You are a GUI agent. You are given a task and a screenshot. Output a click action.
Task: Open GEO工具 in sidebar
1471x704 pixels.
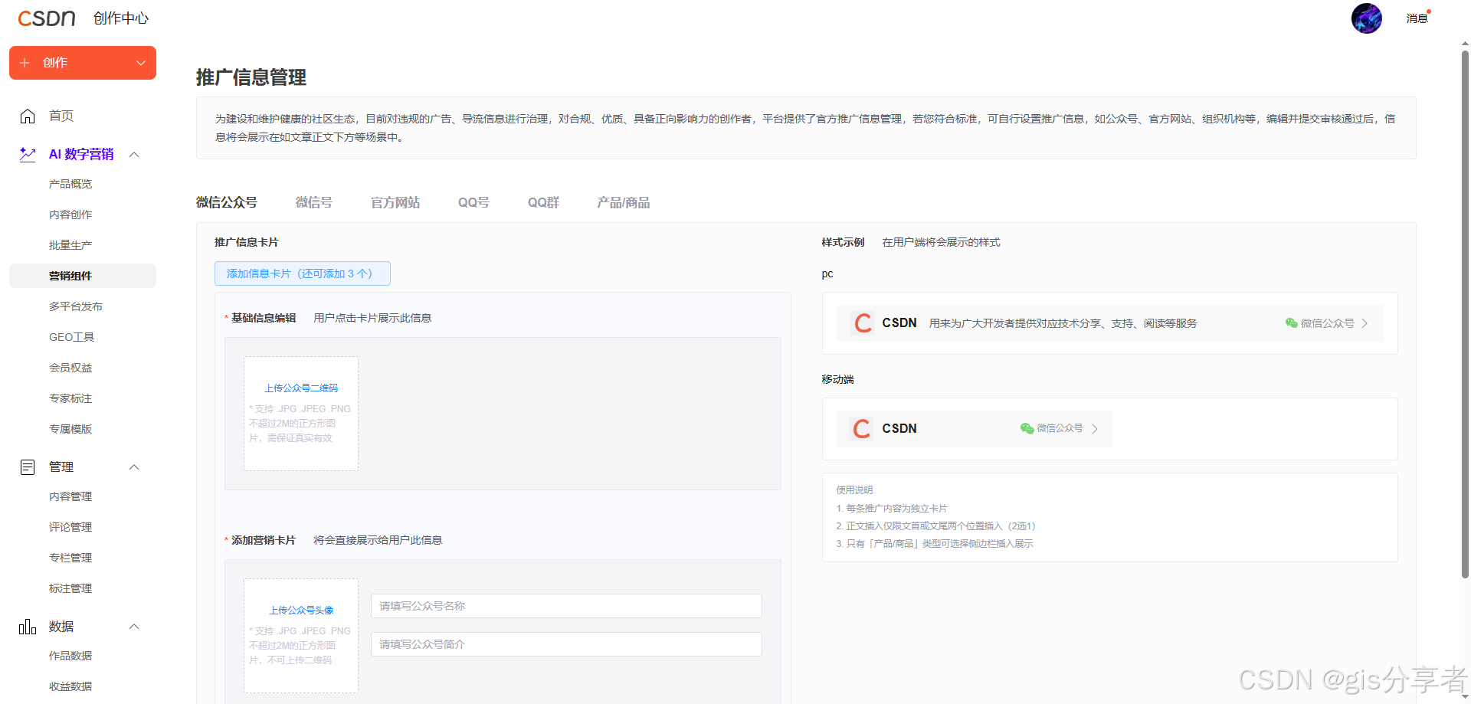(71, 337)
